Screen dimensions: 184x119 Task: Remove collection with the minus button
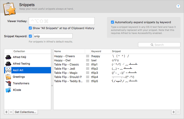click(11, 112)
